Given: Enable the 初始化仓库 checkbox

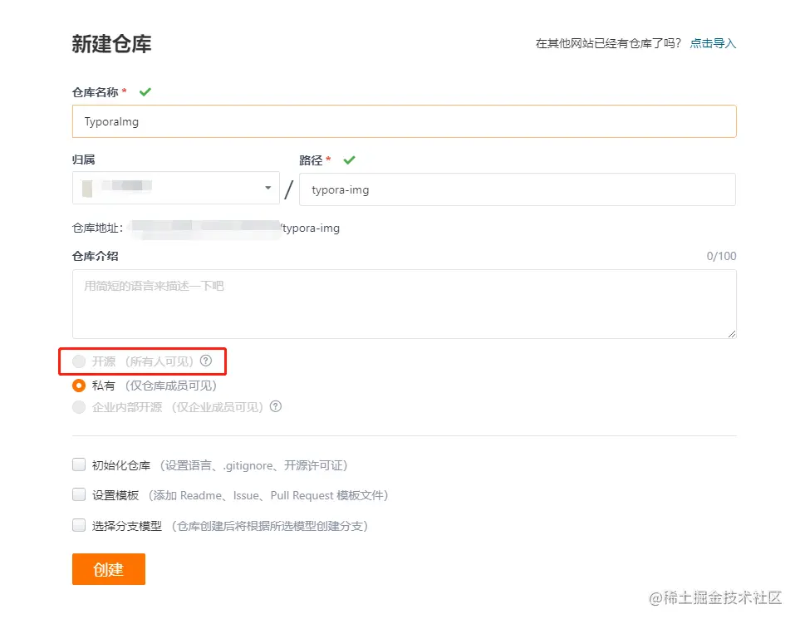Looking at the screenshot, I should pos(79,464).
